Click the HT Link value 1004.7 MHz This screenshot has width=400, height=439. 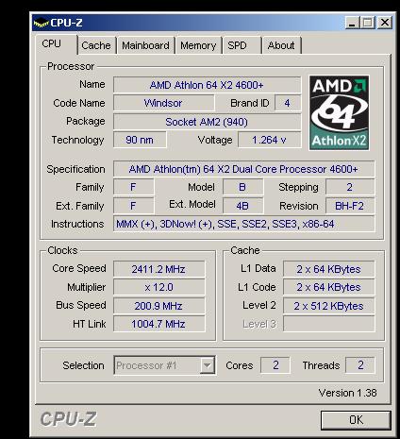point(158,324)
